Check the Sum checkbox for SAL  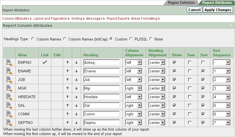pos(190,105)
